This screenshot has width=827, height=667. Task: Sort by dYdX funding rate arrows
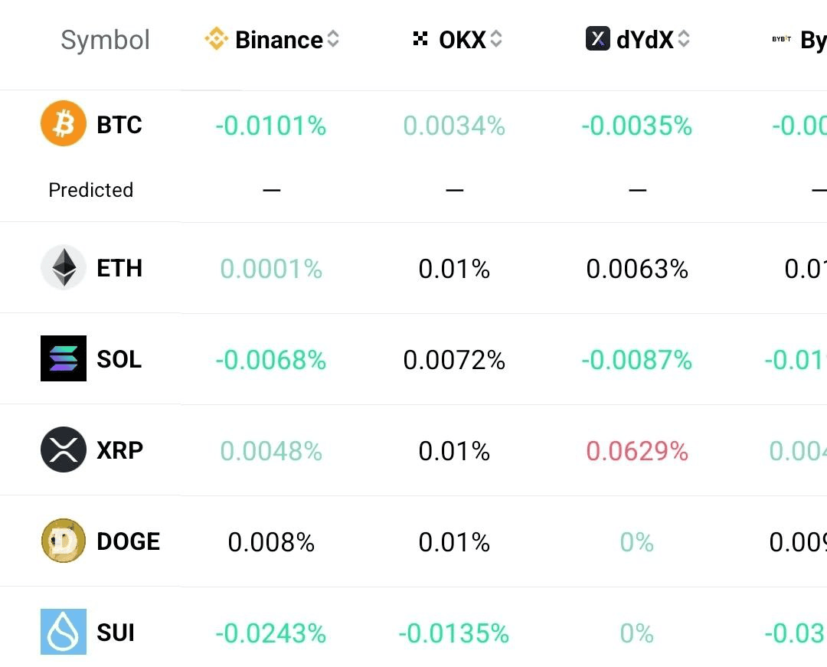click(684, 39)
